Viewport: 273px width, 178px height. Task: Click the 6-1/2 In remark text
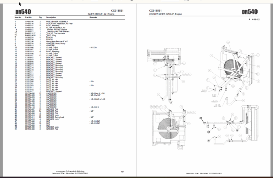coord(93,47)
